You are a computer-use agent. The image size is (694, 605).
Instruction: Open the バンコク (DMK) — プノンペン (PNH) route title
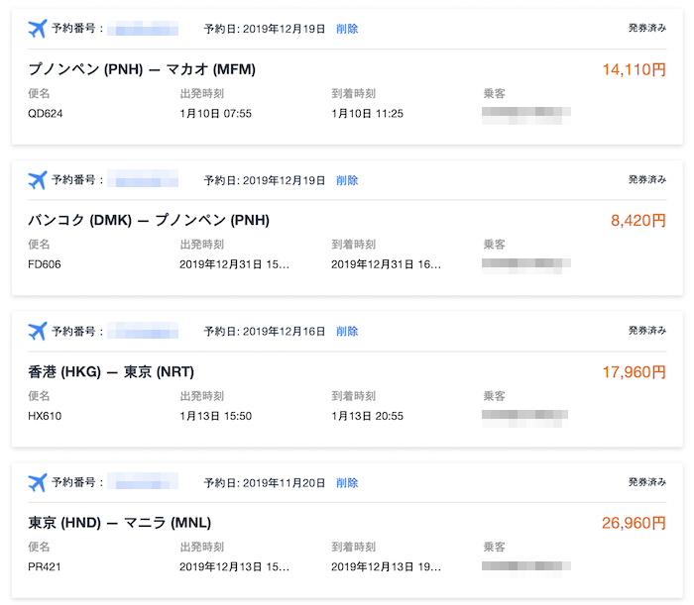click(x=149, y=220)
